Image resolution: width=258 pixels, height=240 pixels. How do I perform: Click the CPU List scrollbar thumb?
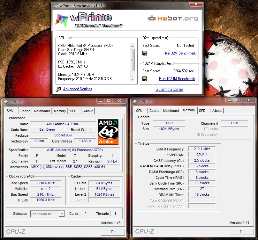(x=133, y=60)
